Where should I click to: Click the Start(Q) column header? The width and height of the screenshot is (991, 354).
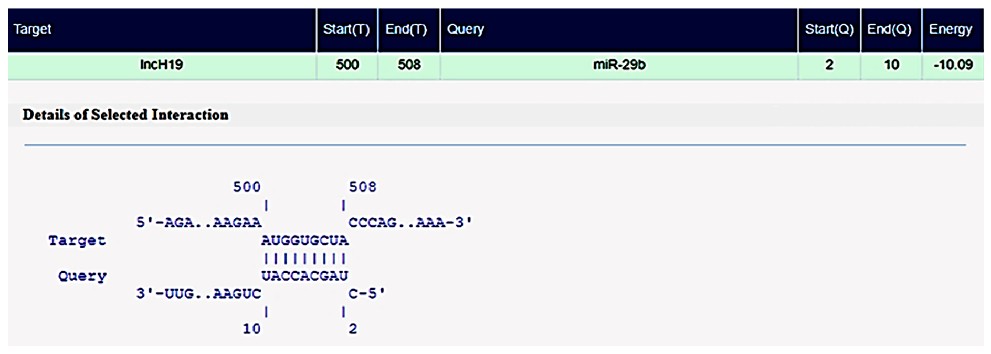pyautogui.click(x=829, y=29)
